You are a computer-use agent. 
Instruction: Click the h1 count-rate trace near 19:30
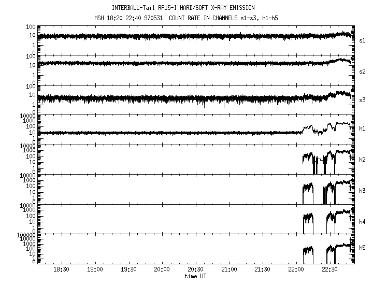(128, 133)
